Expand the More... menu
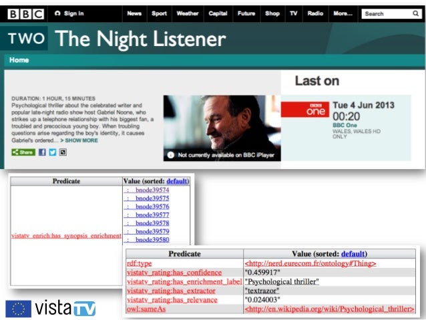This screenshot has height=320, width=426. tap(343, 13)
